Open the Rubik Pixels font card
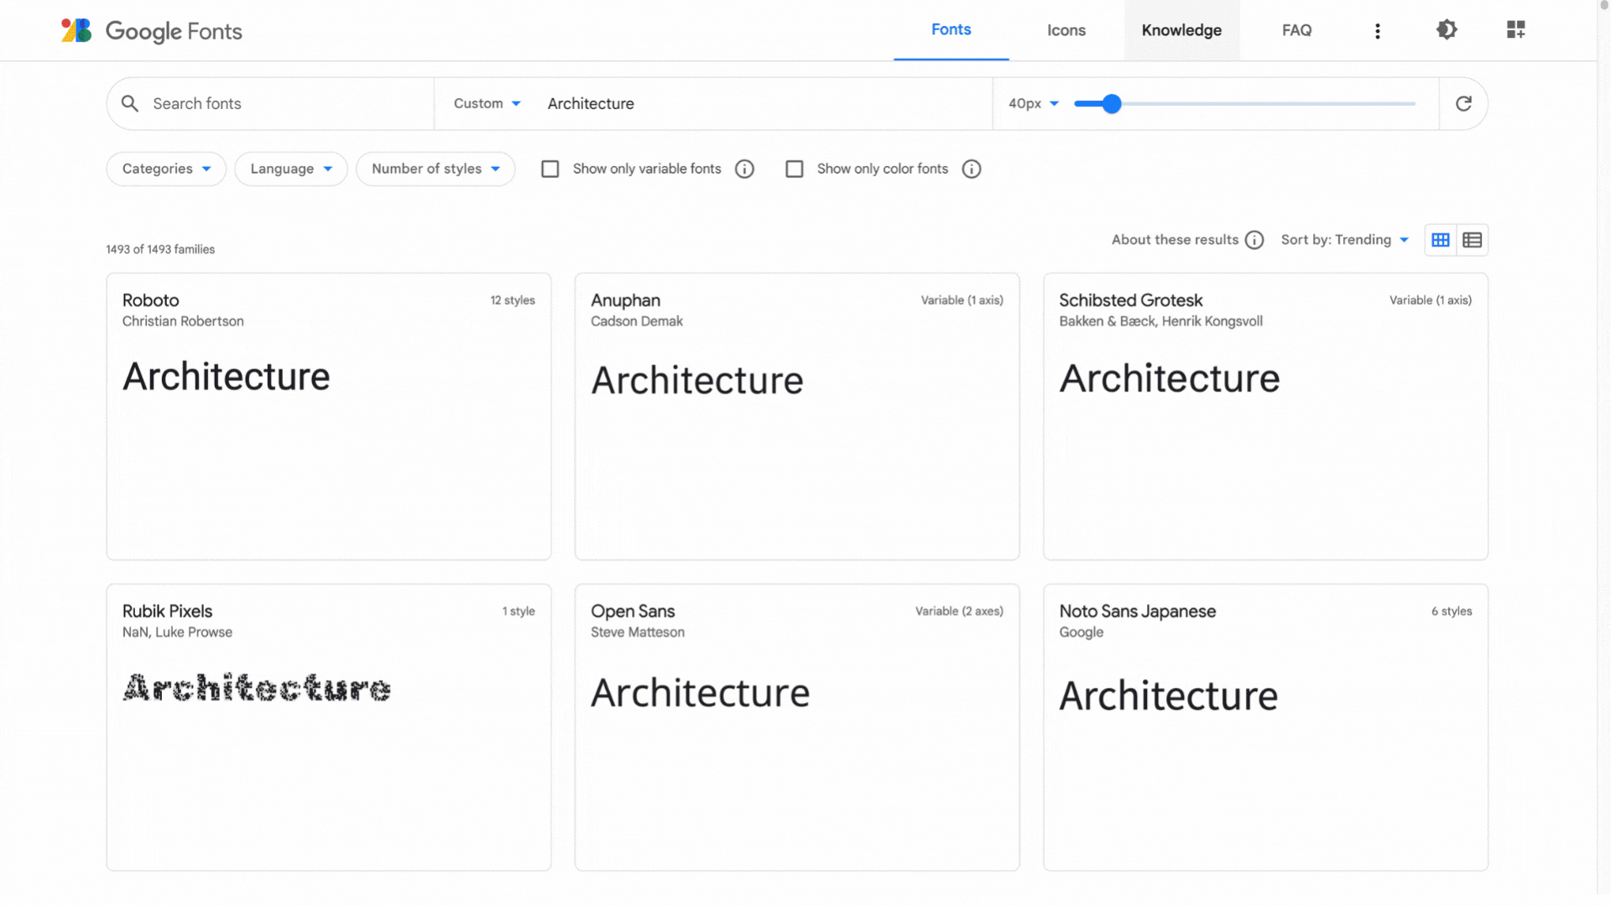Image resolution: width=1611 pixels, height=906 pixels. click(x=329, y=727)
